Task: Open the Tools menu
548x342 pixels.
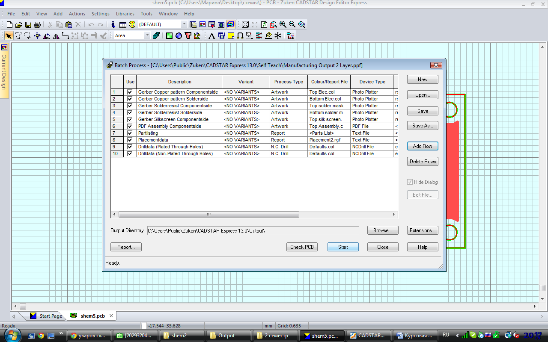Action: coord(146,14)
